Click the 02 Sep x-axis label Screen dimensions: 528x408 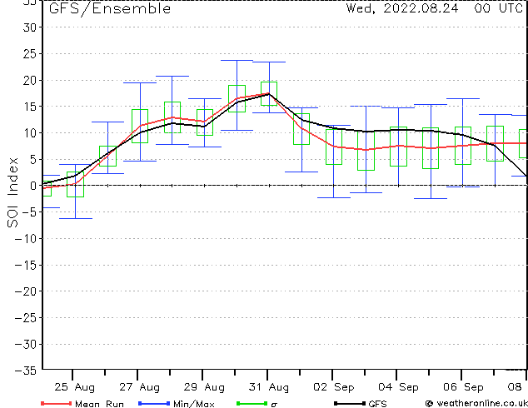point(334,387)
